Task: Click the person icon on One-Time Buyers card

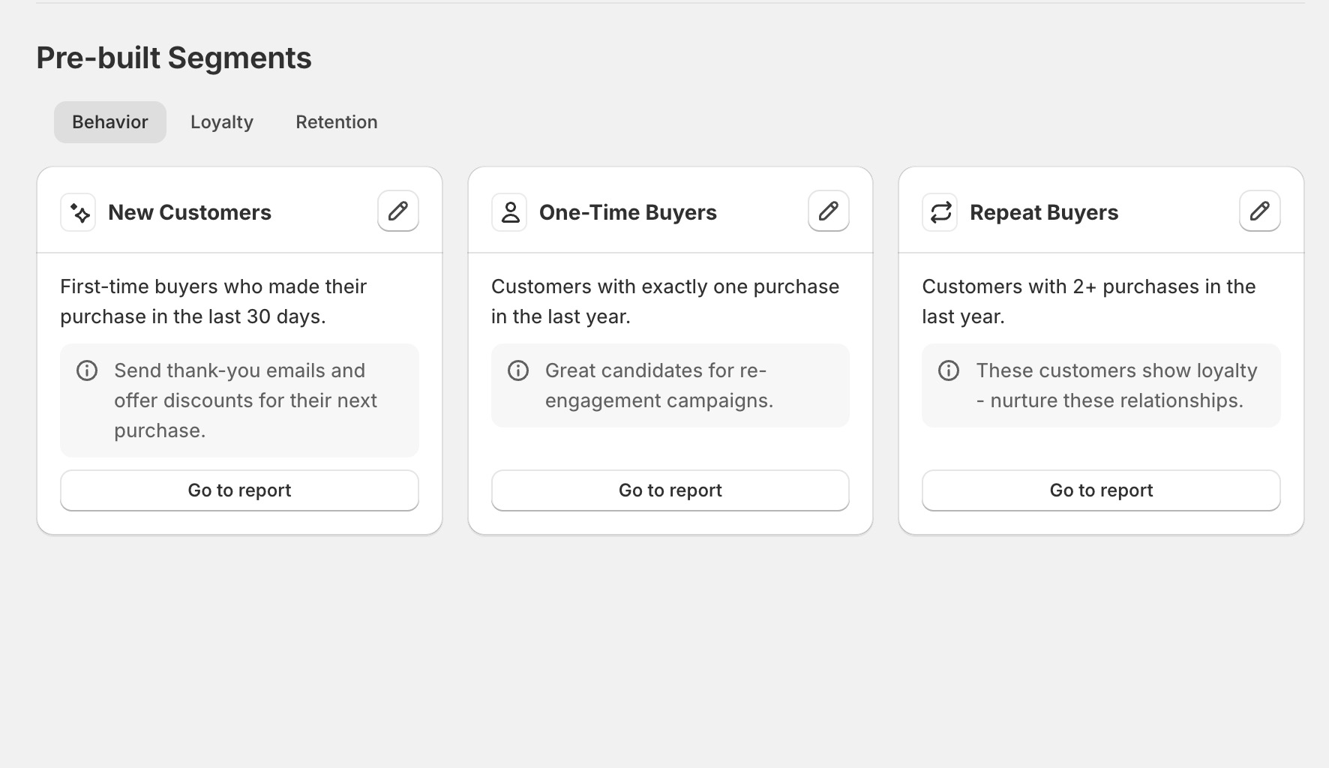Action: (509, 211)
